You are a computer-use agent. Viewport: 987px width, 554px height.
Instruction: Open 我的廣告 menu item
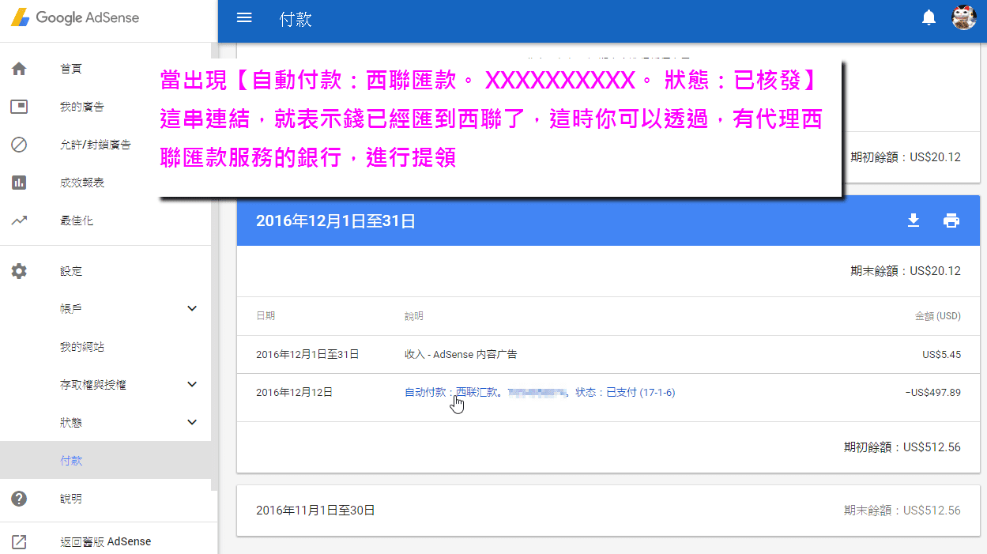(x=82, y=107)
